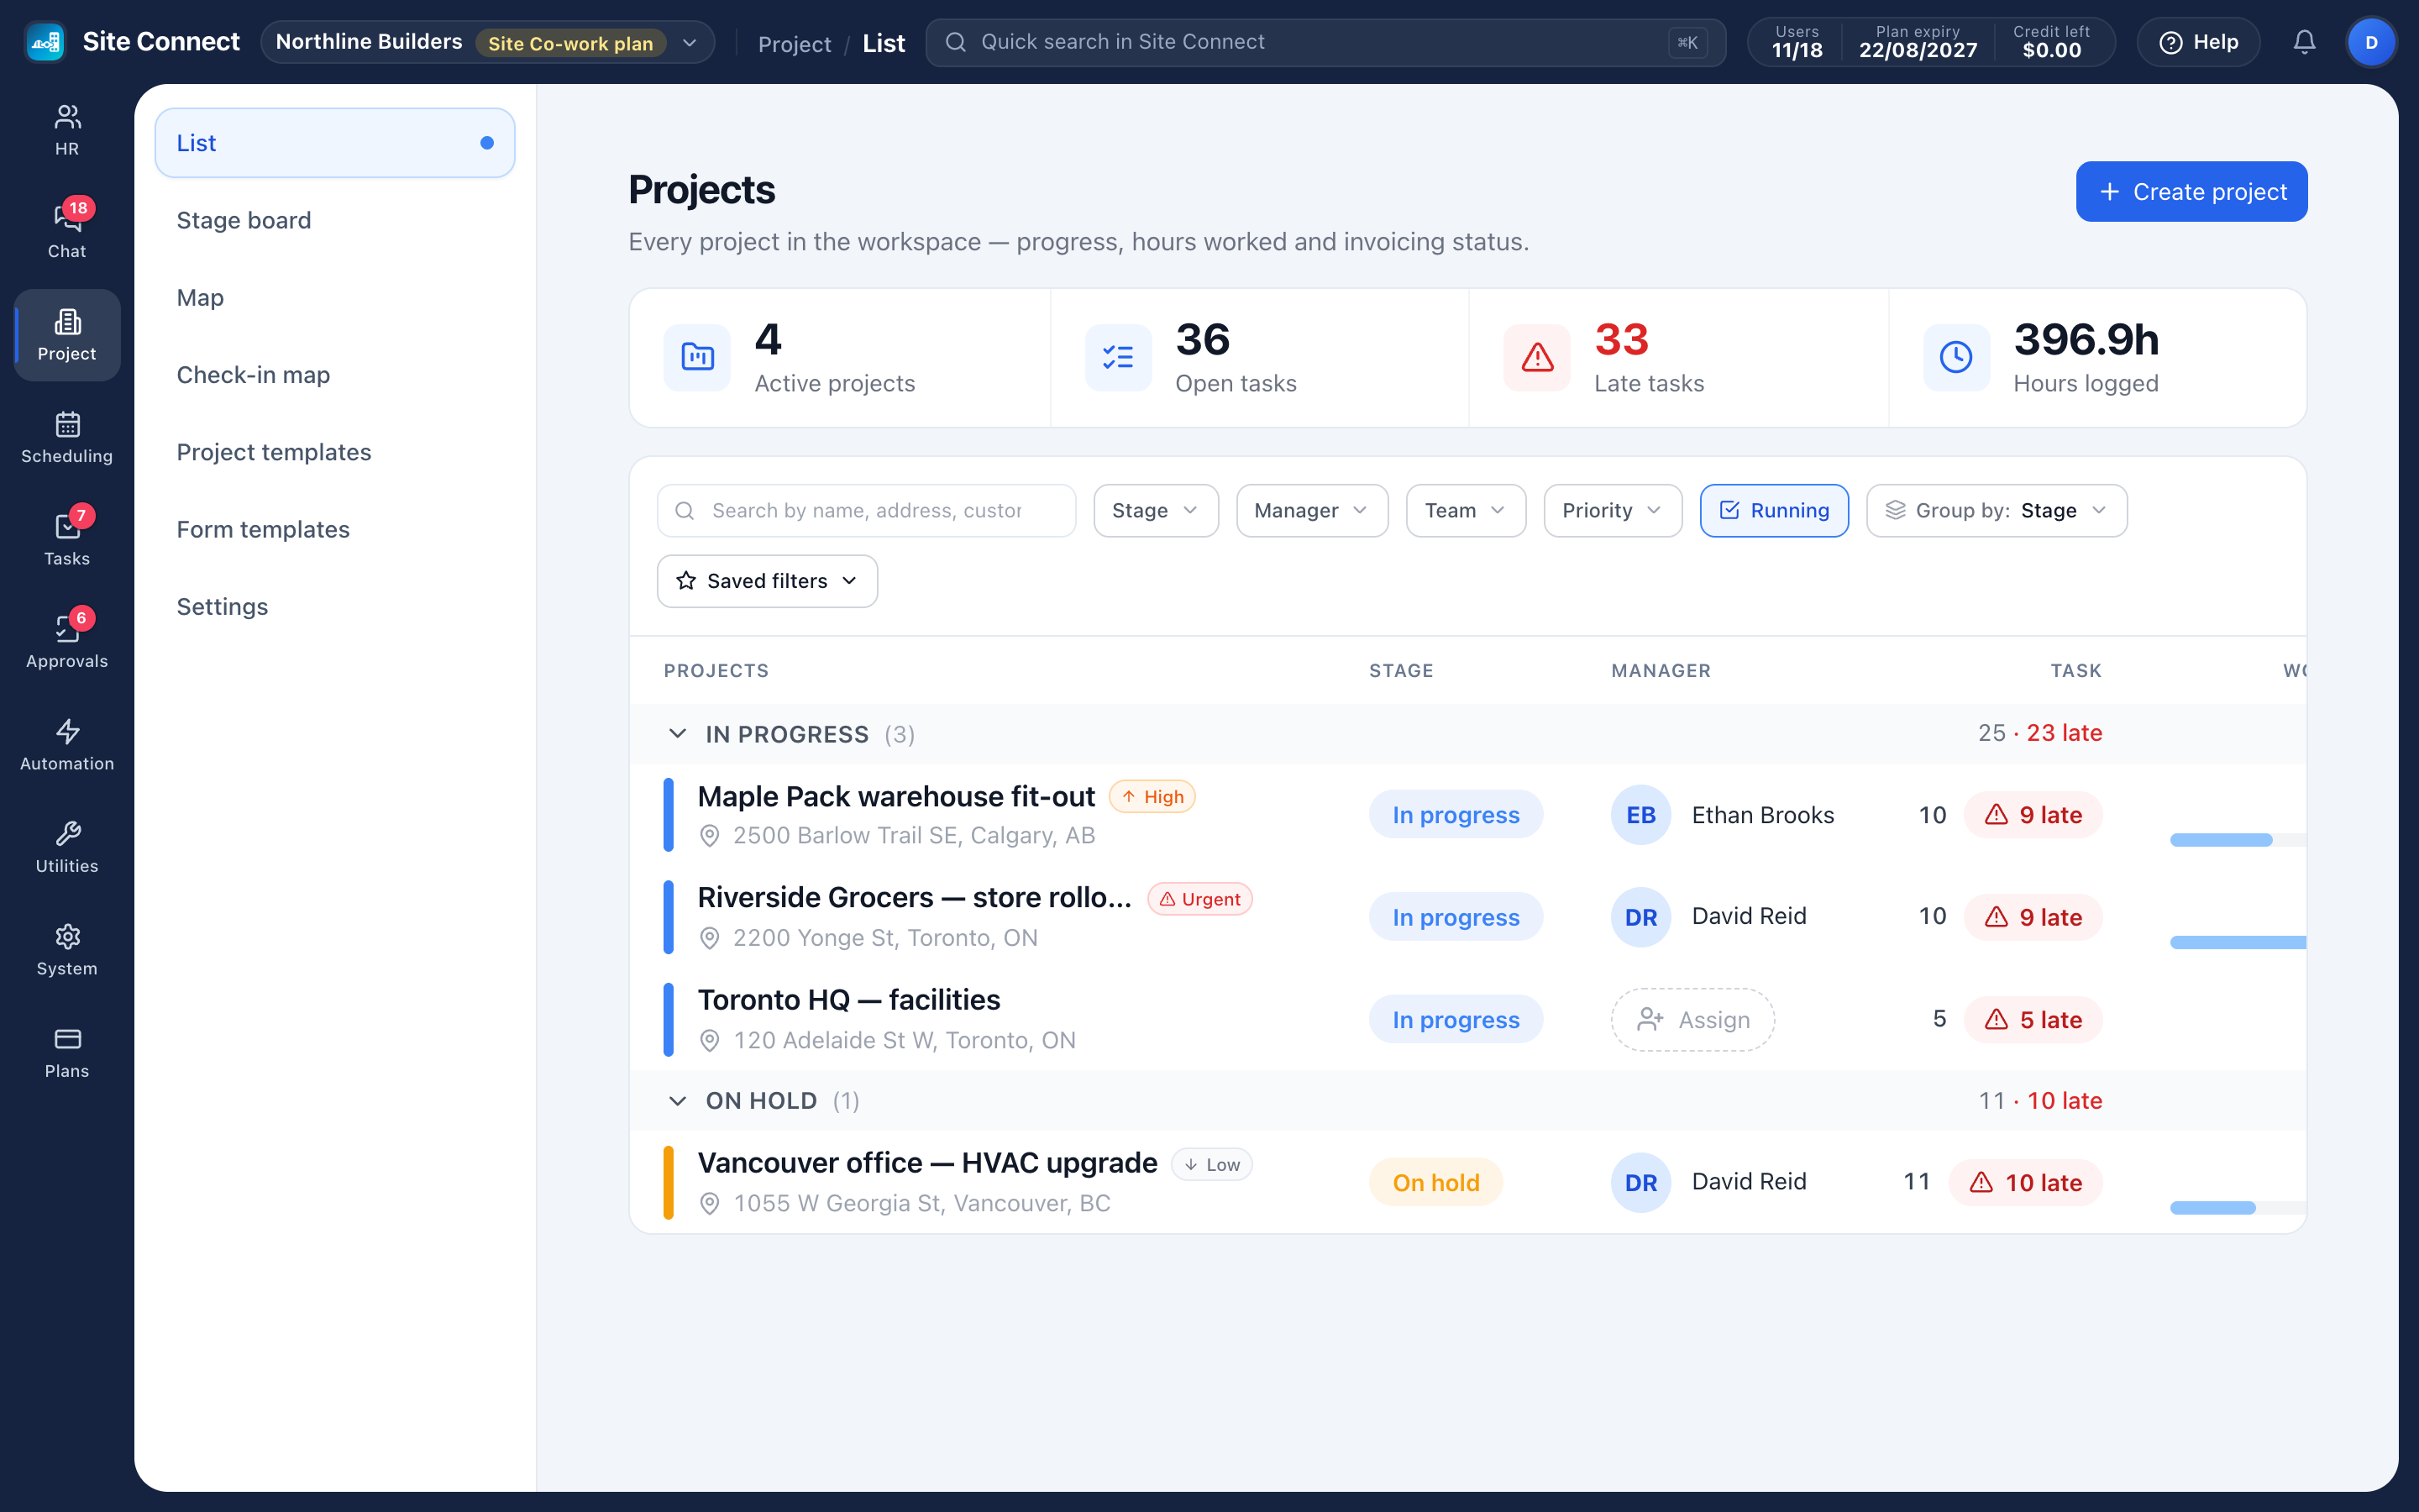Open the Manager filter dropdown
Image resolution: width=2419 pixels, height=1512 pixels.
point(1311,511)
